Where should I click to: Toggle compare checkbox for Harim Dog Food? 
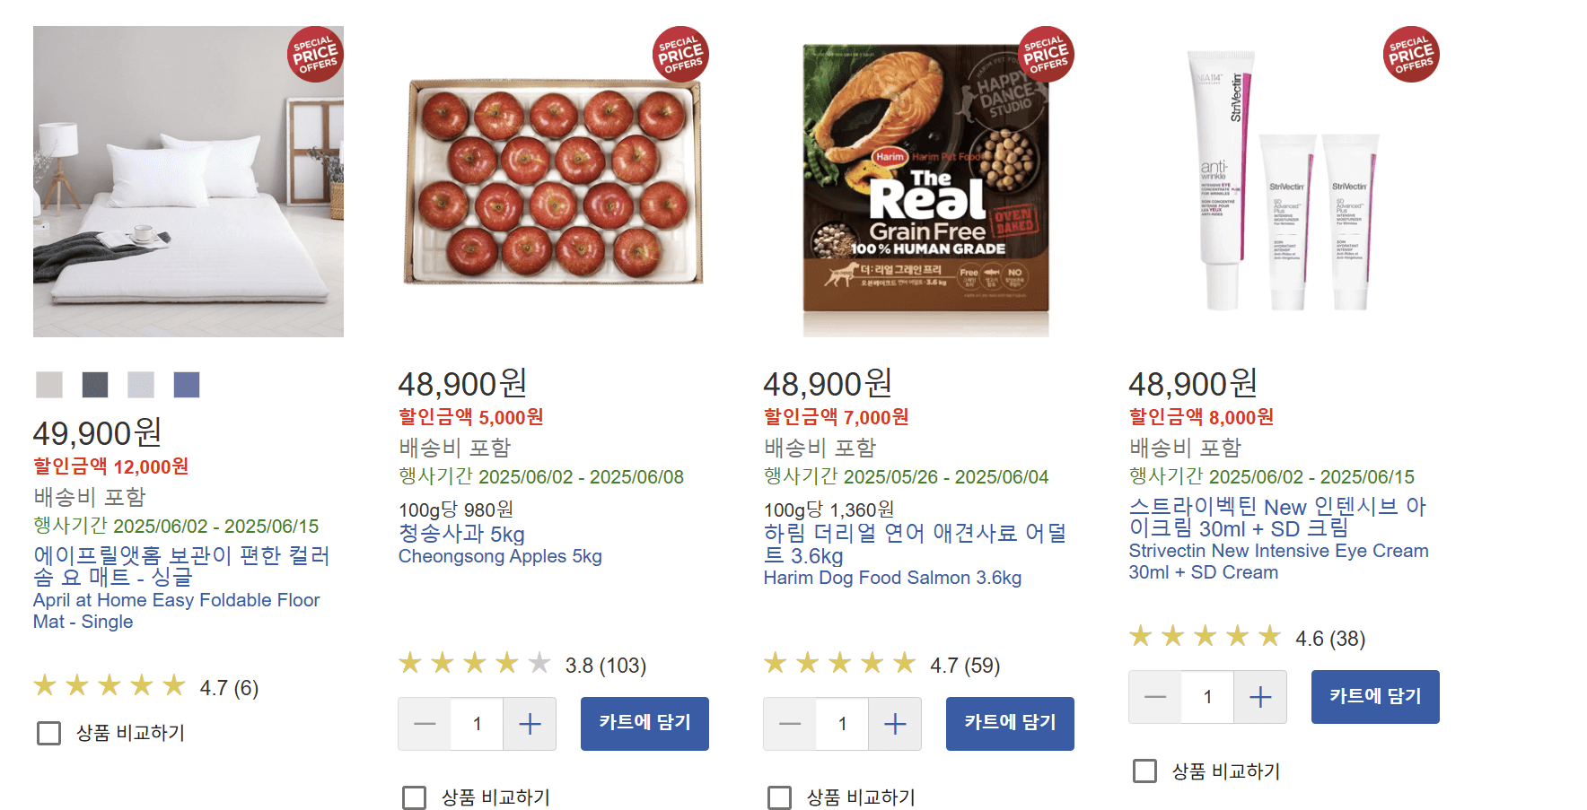point(779,797)
